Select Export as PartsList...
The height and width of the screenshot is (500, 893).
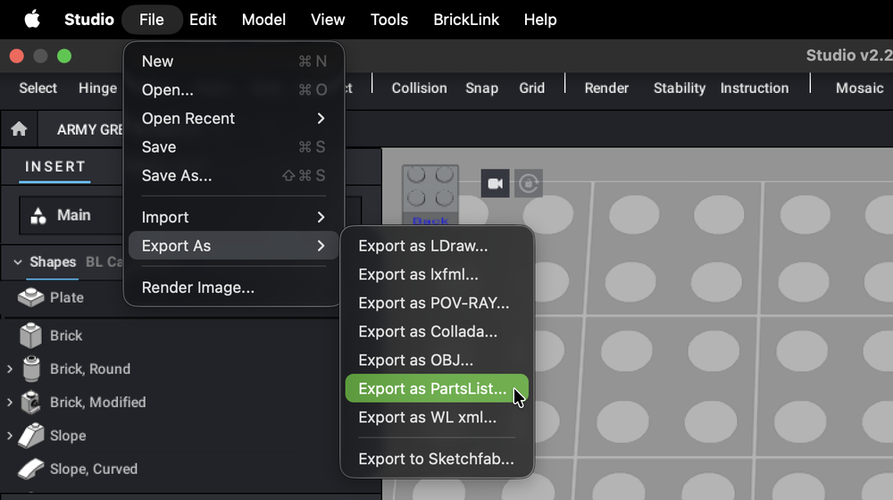point(437,388)
